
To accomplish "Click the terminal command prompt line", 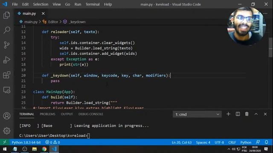I will tap(55, 136).
